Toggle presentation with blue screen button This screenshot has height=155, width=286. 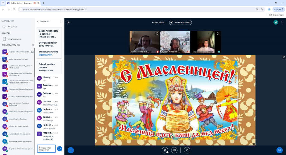click(x=279, y=150)
